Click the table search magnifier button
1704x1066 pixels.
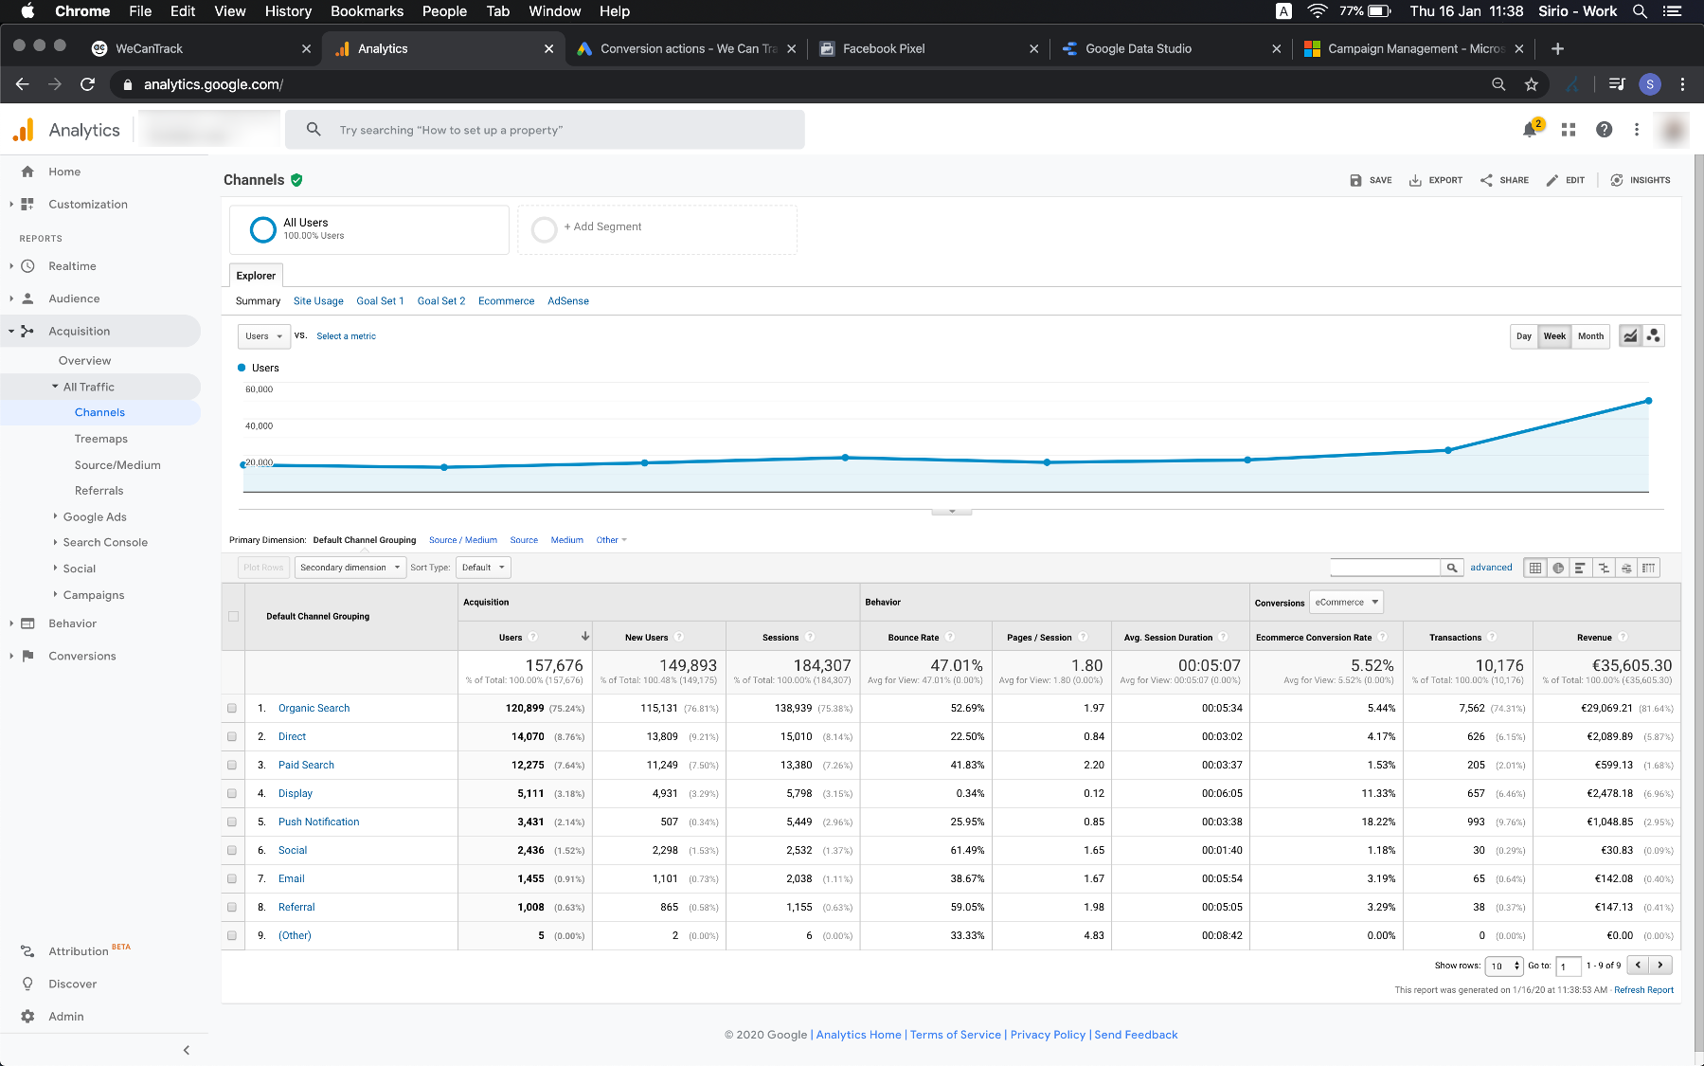(1452, 568)
